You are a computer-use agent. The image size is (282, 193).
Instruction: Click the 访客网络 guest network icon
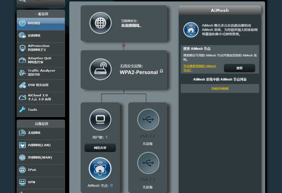tap(22, 36)
